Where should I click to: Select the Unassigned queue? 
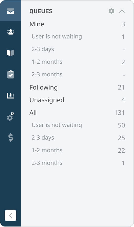[77, 100]
